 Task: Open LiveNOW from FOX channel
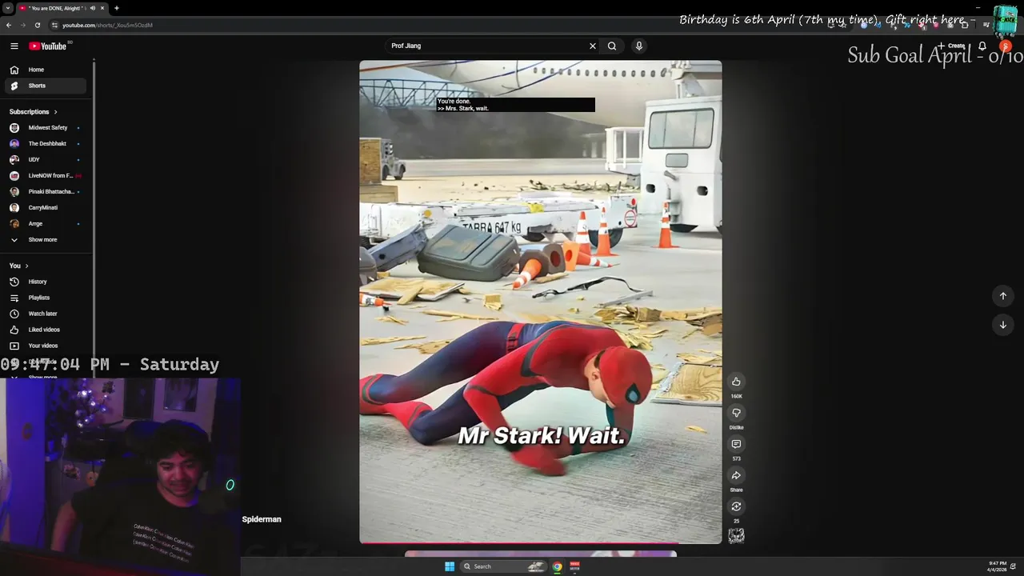pos(45,176)
